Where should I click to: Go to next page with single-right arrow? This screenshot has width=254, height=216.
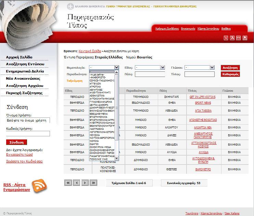(85, 183)
